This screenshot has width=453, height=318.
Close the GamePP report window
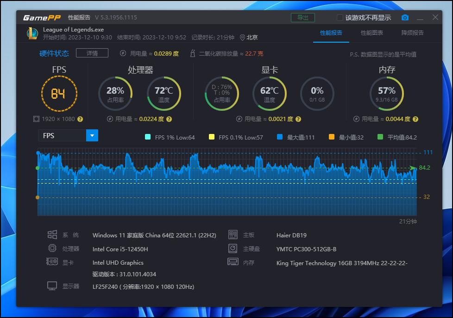coord(435,17)
